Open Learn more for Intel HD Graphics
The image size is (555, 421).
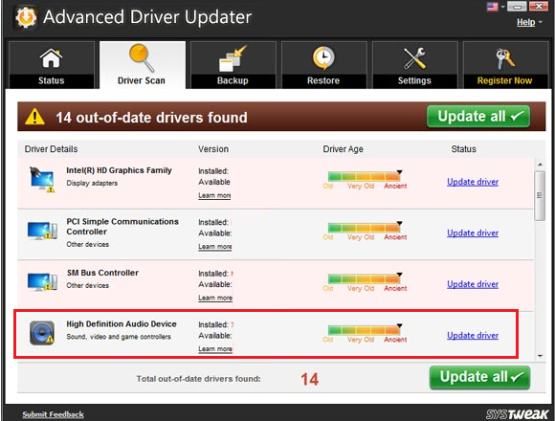point(214,195)
